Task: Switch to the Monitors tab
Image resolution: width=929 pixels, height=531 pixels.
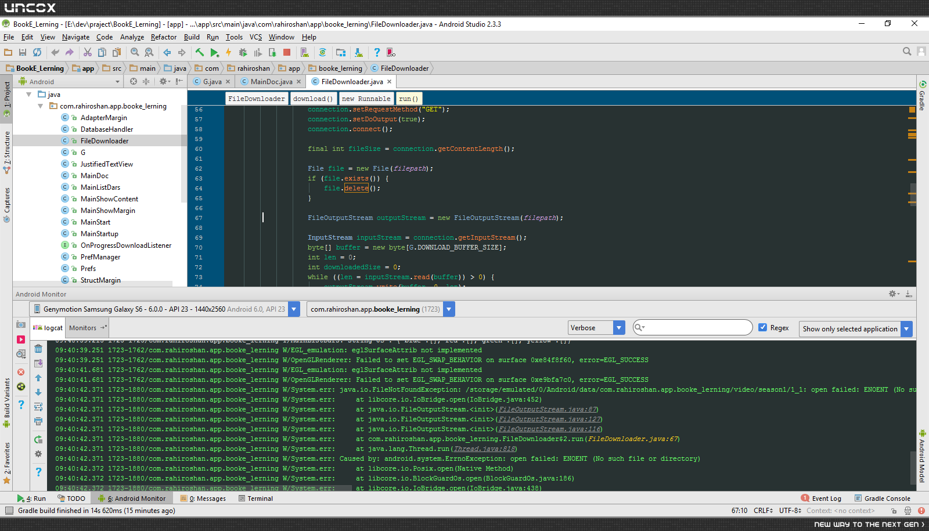Action: pyautogui.click(x=88, y=328)
